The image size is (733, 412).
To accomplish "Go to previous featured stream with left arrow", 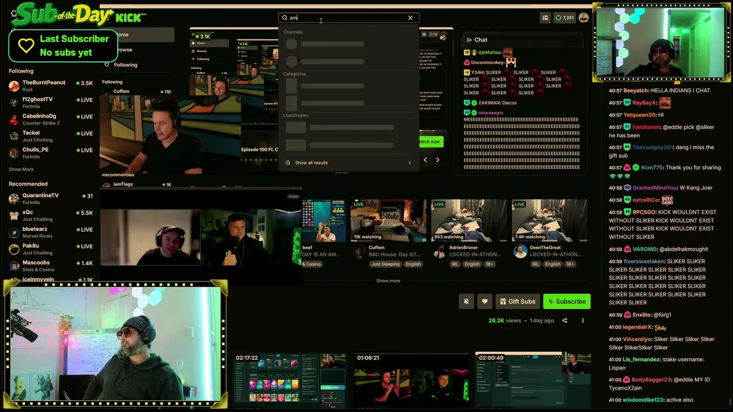I will coord(425,160).
